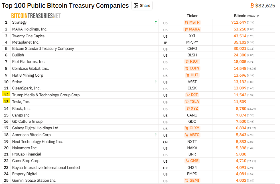
Task: Click the shopping cart icon beside MSTR ticker
Action: 186,22
